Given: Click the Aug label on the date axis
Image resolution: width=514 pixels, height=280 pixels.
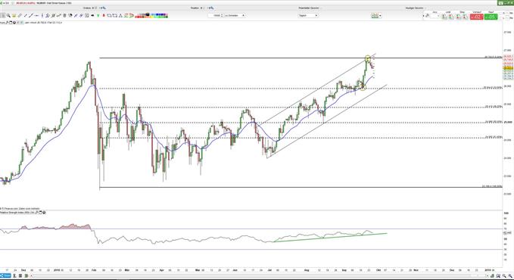Looking at the screenshot, I should (x=307, y=270).
